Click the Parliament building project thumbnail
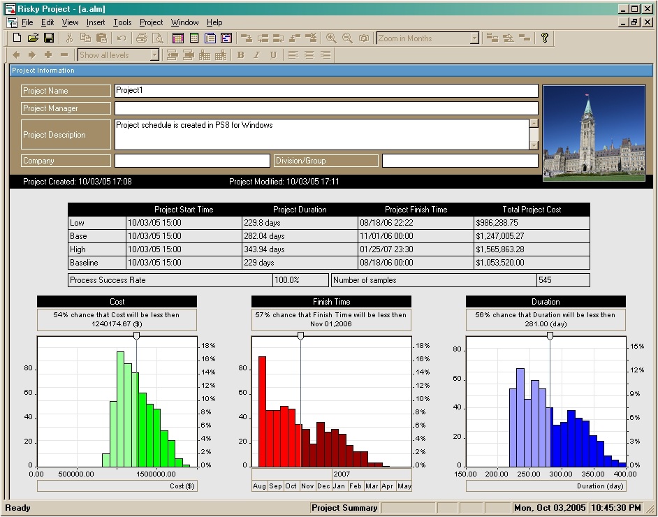The height and width of the screenshot is (517, 658). (594, 133)
